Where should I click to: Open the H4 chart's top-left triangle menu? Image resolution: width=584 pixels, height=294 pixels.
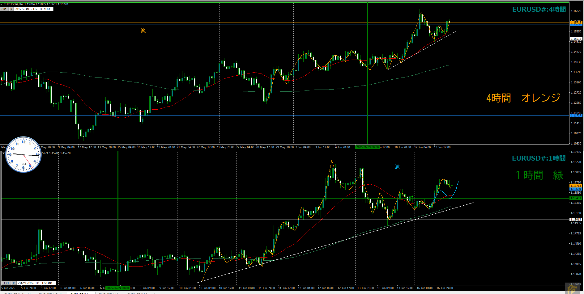tap(2, 4)
